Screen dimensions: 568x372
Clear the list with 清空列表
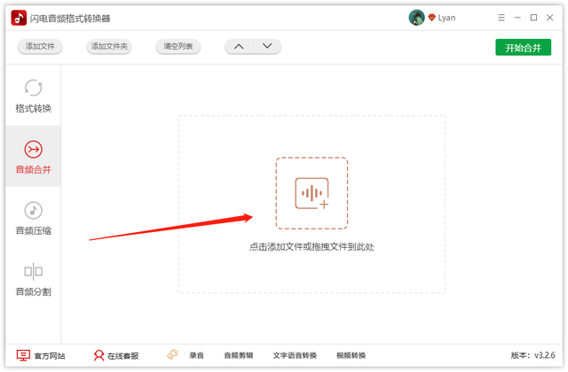pyautogui.click(x=177, y=46)
